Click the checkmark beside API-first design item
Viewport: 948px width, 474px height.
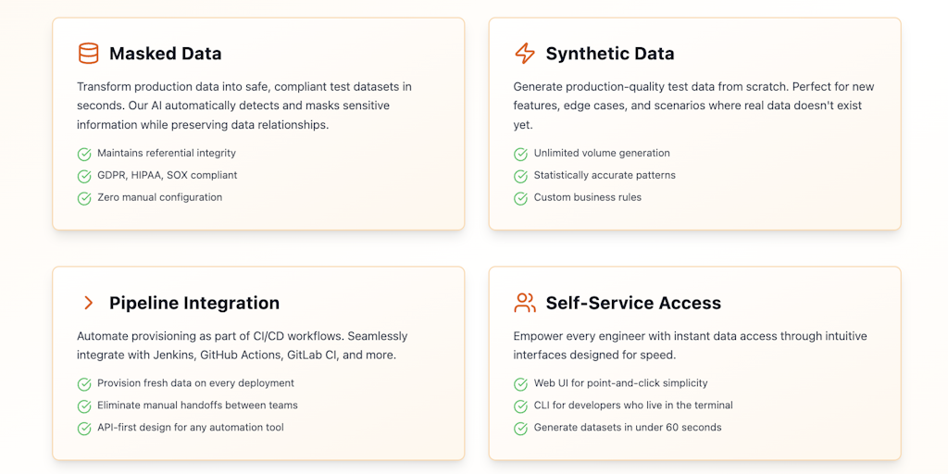(84, 428)
